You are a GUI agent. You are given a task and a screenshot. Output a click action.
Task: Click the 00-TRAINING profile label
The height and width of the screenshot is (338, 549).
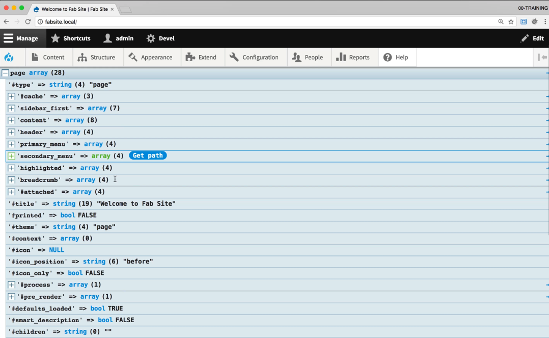click(533, 8)
